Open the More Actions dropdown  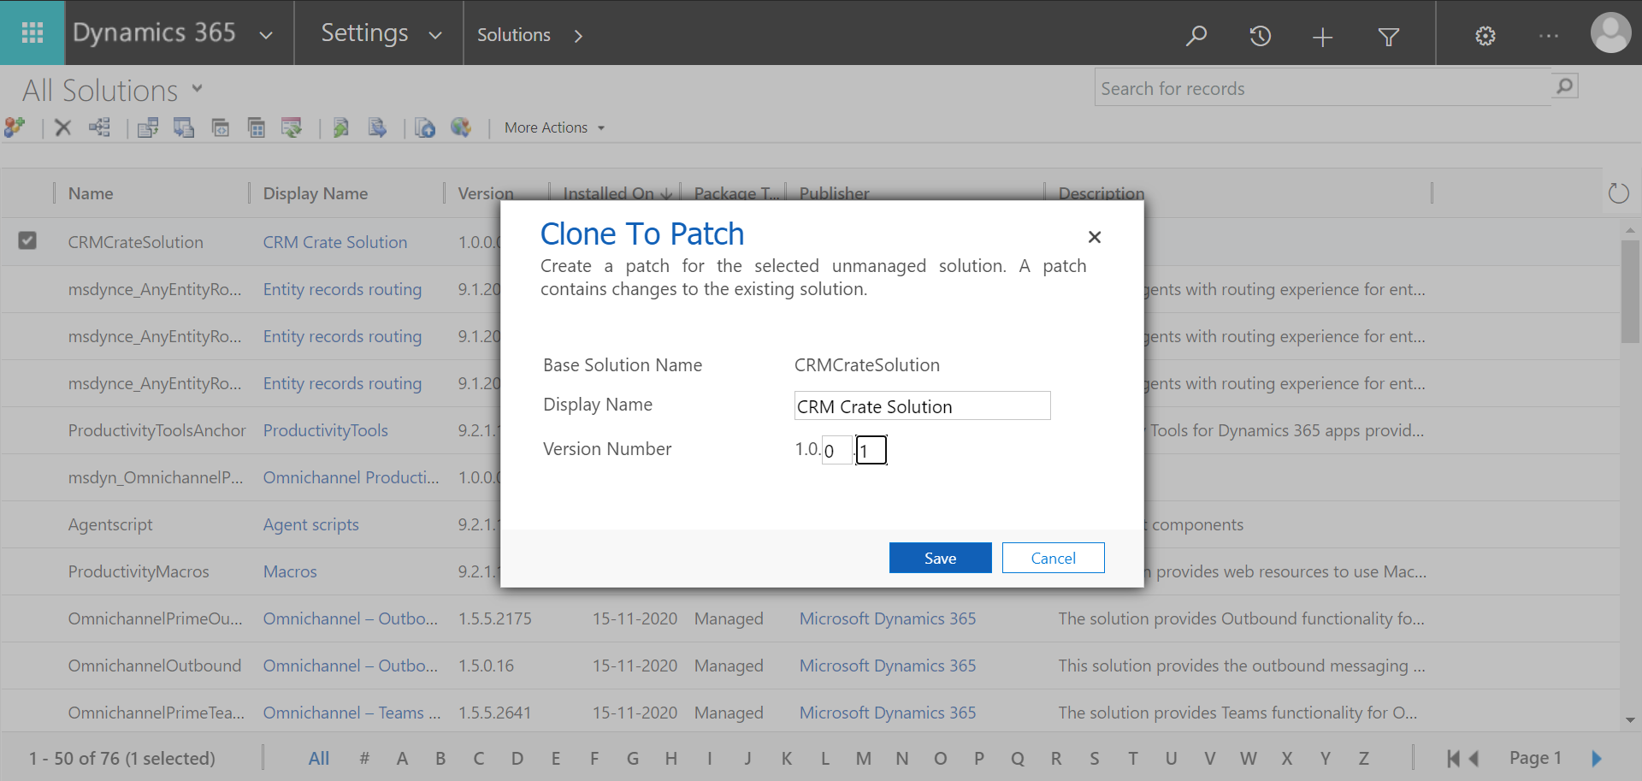[552, 127]
